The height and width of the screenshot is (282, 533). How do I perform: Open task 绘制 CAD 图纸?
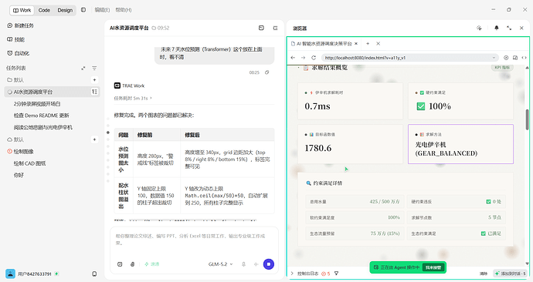pyautogui.click(x=29, y=163)
